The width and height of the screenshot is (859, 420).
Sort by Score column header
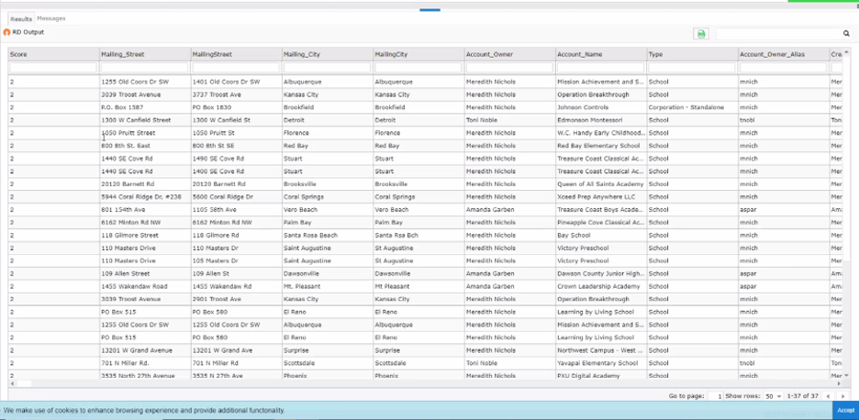click(x=53, y=54)
